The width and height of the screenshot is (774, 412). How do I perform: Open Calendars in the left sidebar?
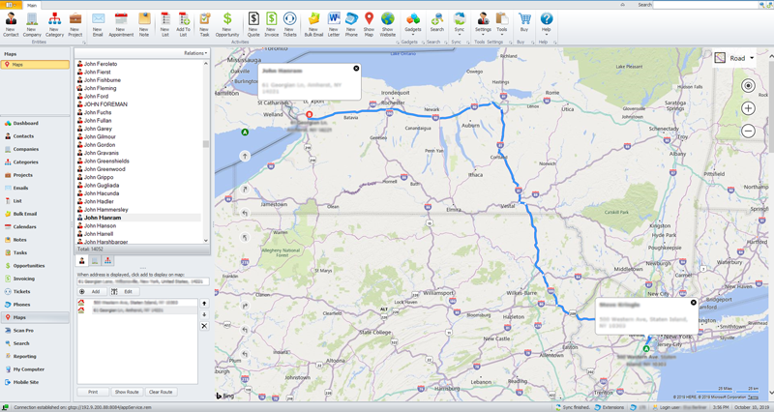point(25,226)
